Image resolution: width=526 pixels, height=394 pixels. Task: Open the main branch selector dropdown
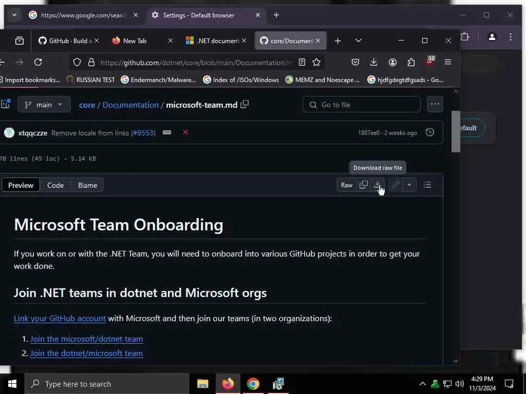coord(44,105)
